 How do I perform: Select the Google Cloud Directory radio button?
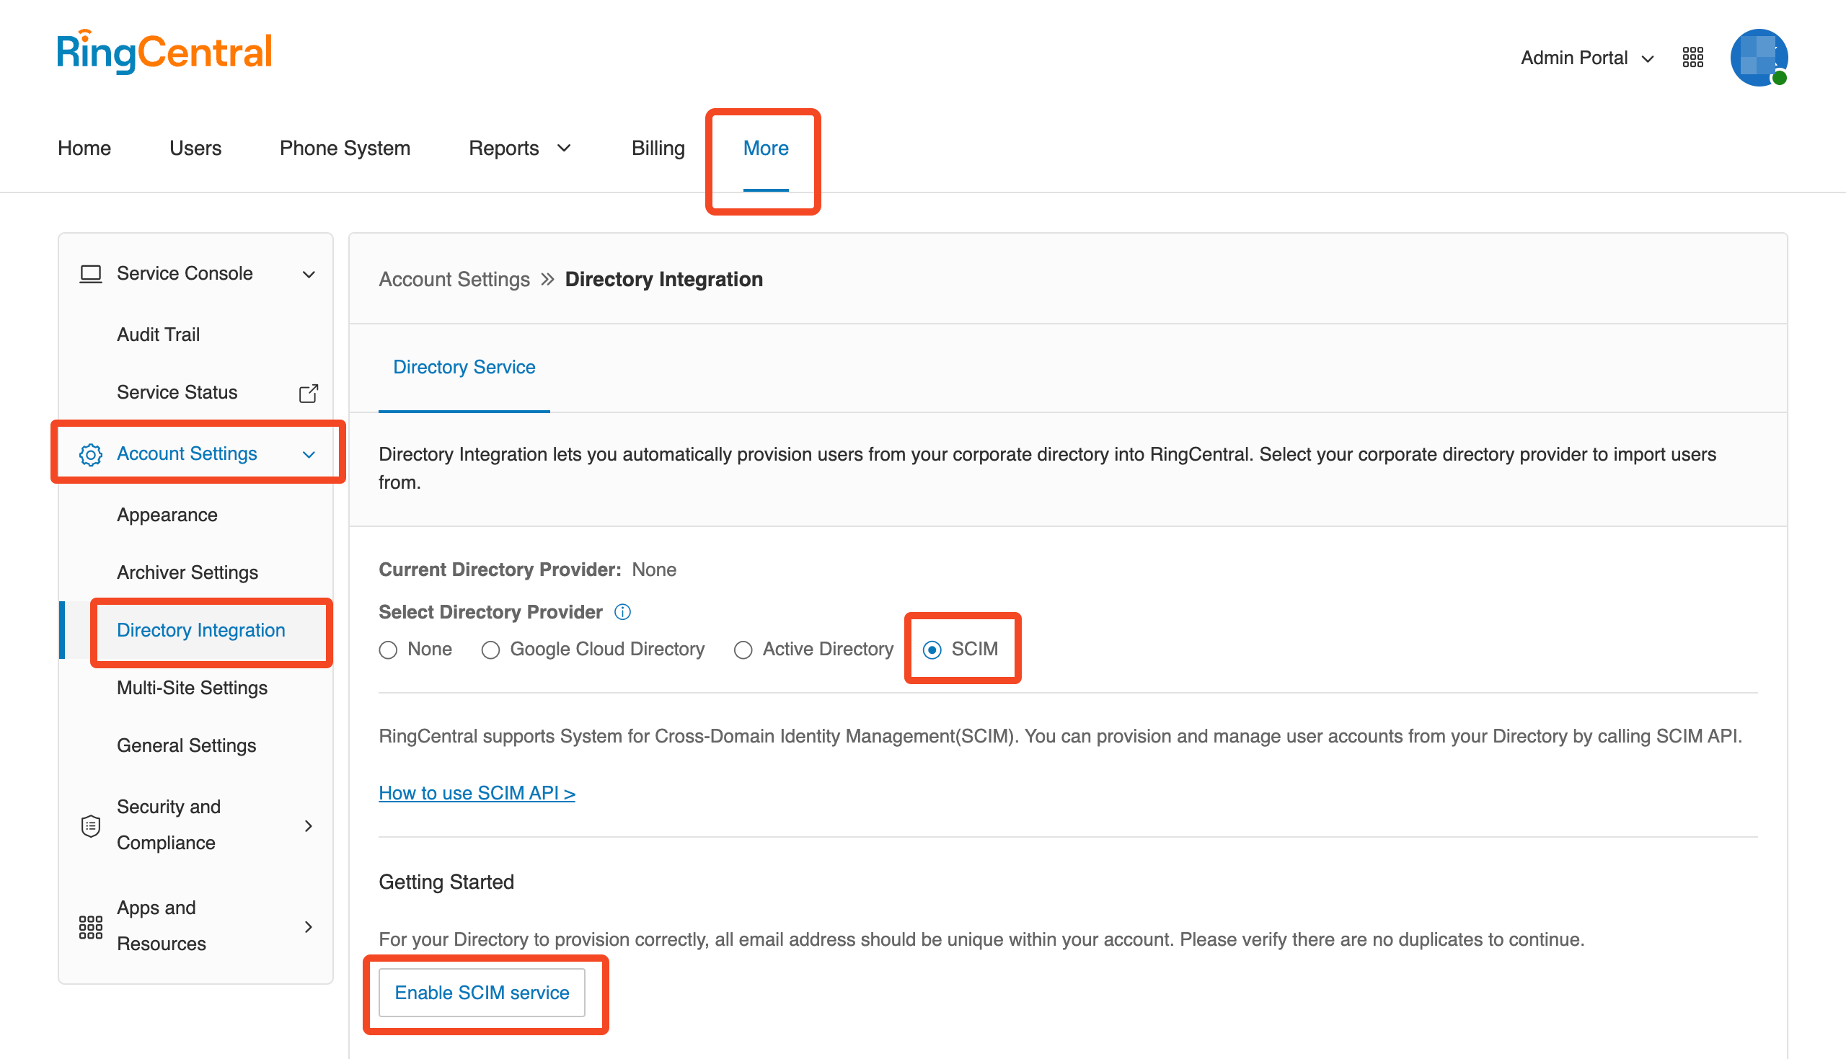[x=490, y=650]
